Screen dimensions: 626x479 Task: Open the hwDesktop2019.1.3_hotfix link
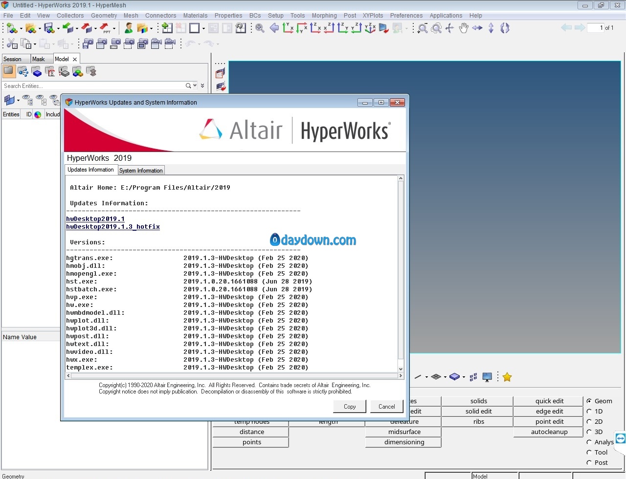click(113, 227)
